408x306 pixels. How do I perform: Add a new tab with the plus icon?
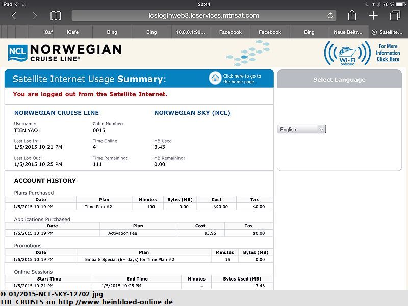click(x=373, y=16)
